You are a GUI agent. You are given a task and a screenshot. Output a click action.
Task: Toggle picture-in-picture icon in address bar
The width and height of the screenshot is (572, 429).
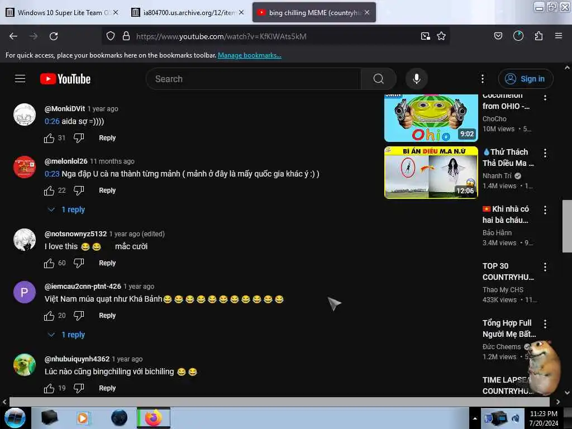point(425,36)
